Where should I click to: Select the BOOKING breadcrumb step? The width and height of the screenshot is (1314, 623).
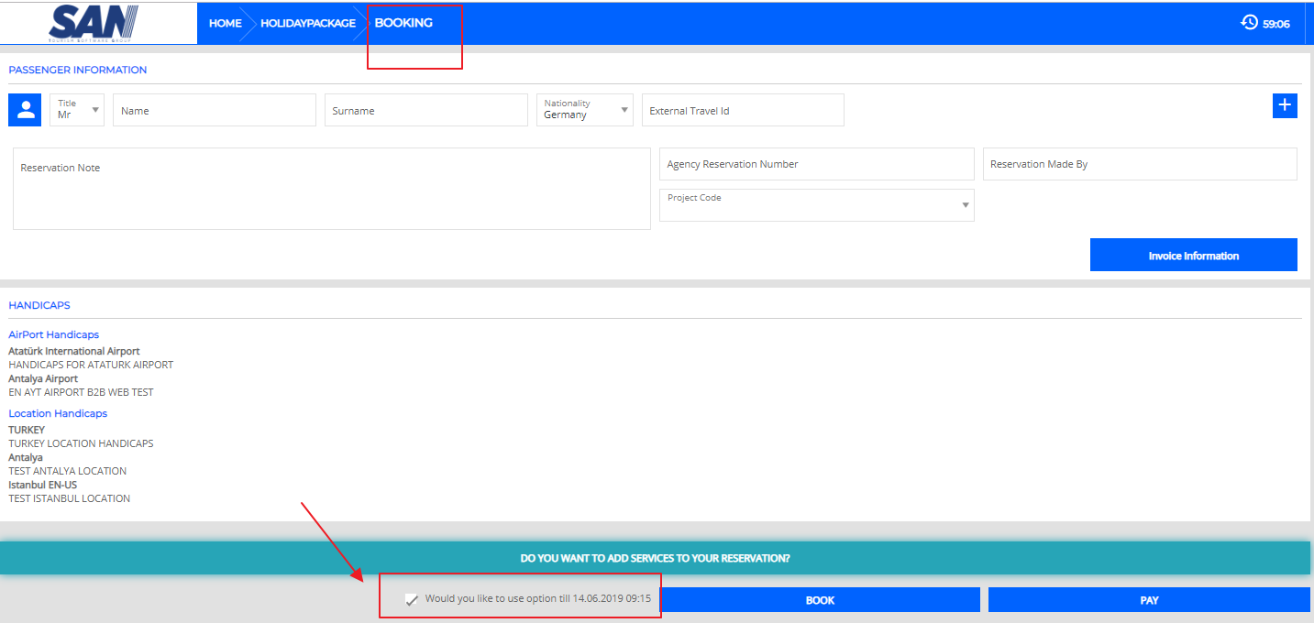click(x=403, y=23)
